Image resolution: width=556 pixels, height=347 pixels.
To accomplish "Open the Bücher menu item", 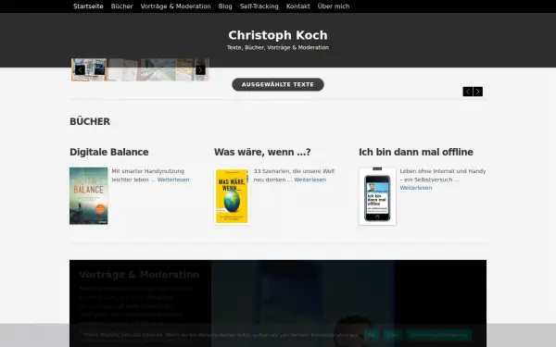I will 121,6.
